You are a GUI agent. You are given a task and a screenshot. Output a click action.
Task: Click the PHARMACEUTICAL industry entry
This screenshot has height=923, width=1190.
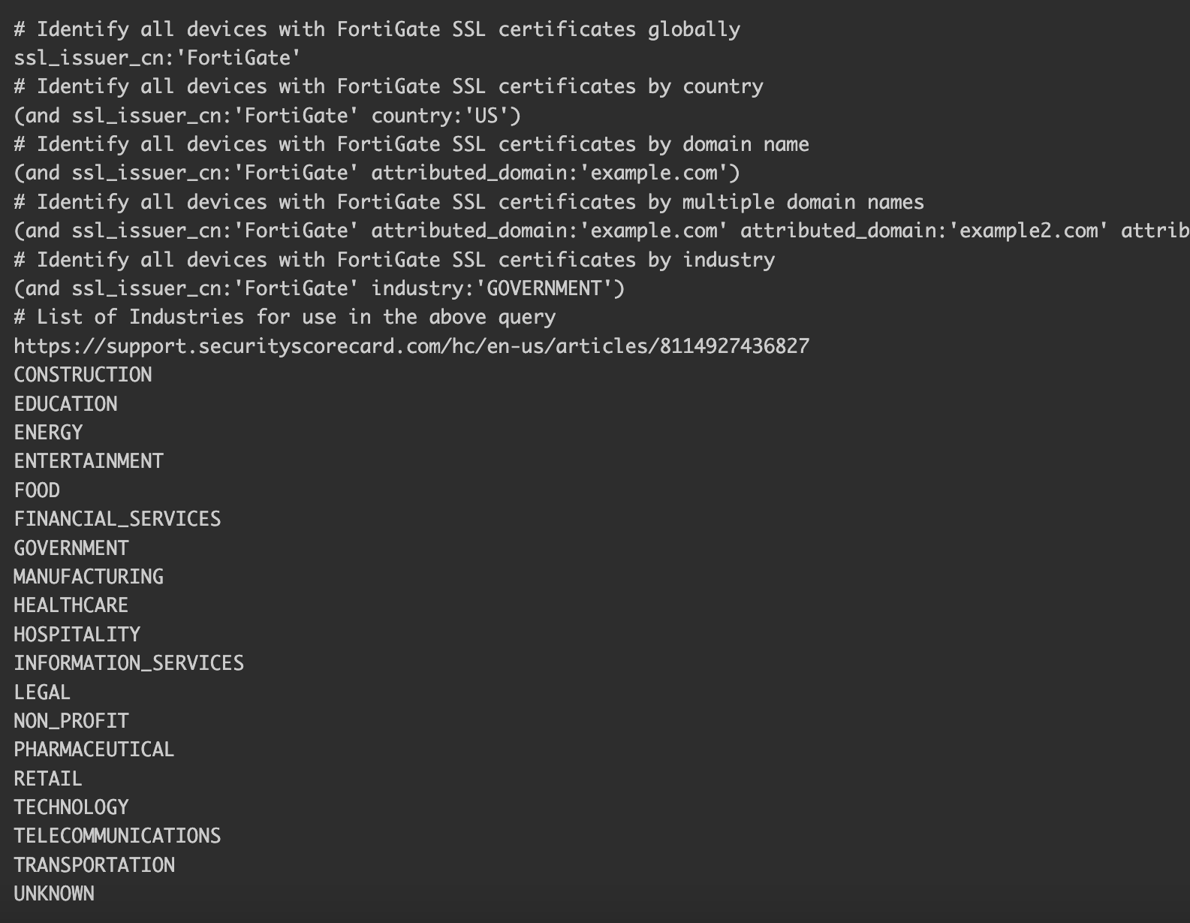[x=94, y=750]
